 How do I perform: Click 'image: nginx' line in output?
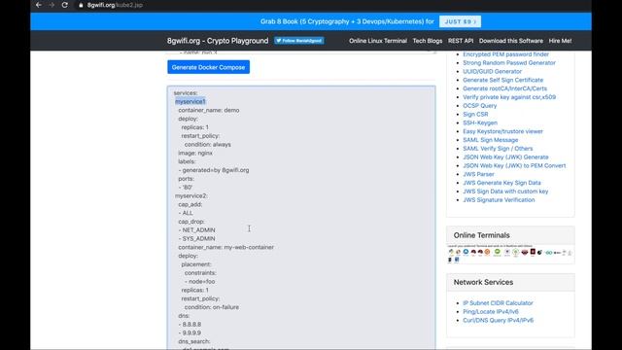195,153
